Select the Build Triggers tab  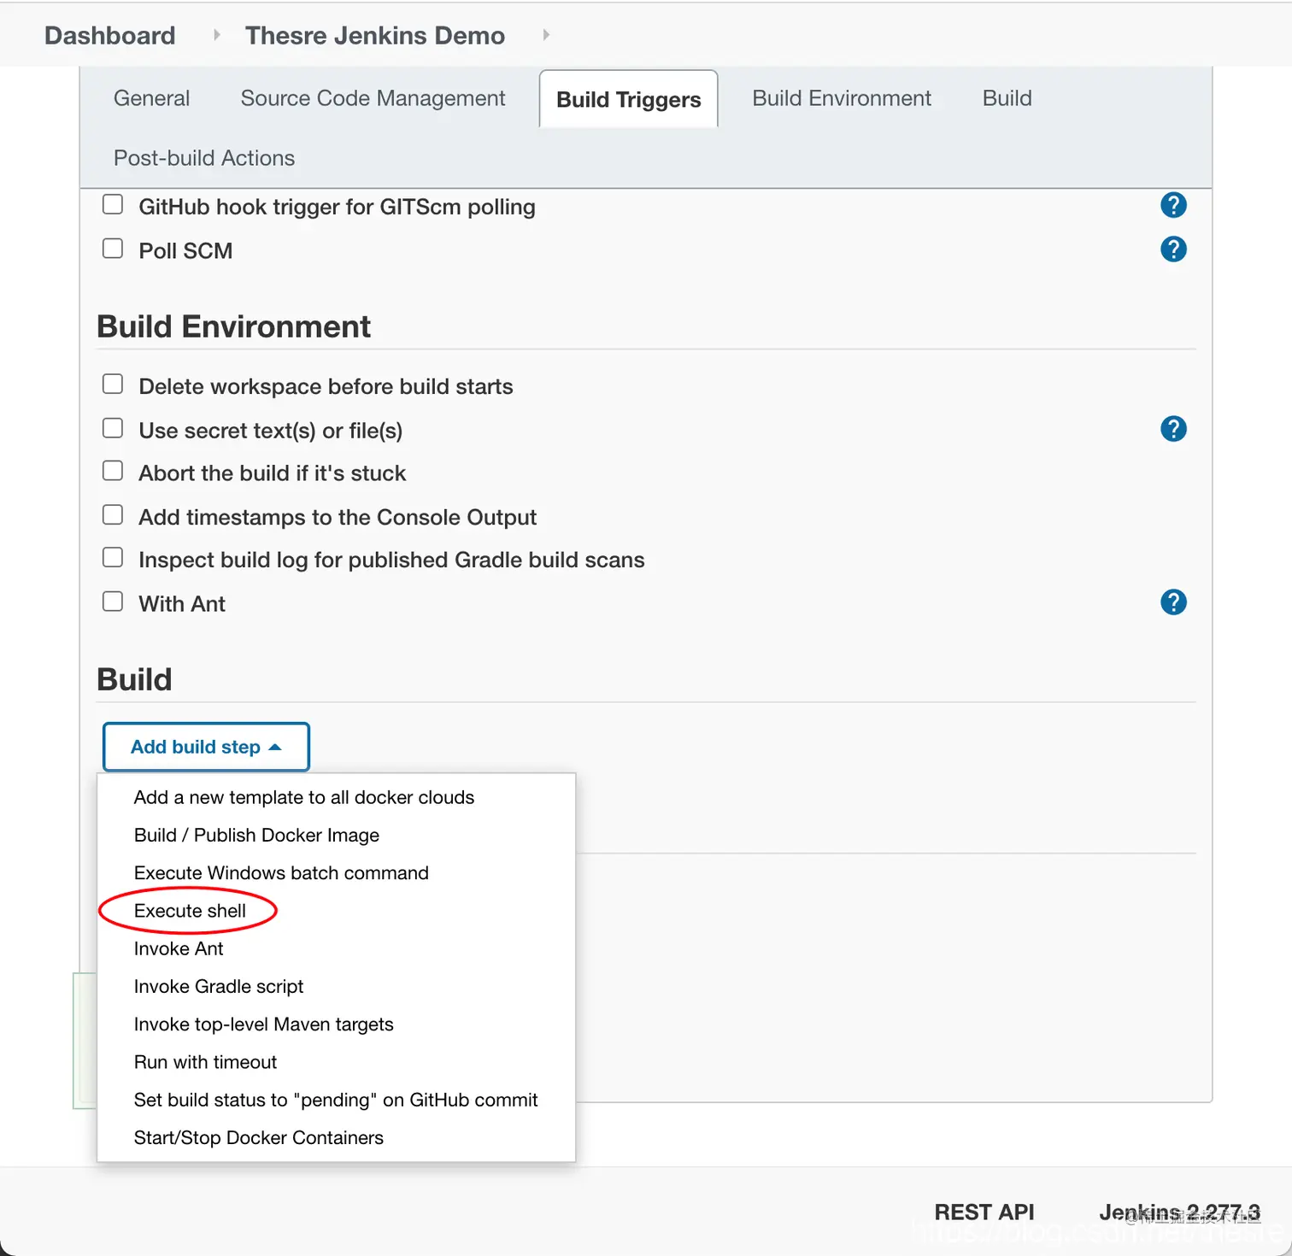pos(628,99)
